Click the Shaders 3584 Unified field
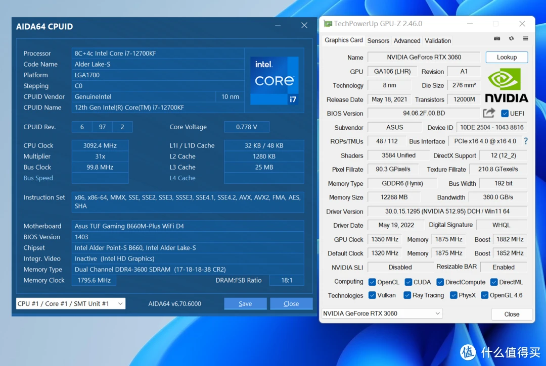The height and width of the screenshot is (366, 546). click(398, 155)
